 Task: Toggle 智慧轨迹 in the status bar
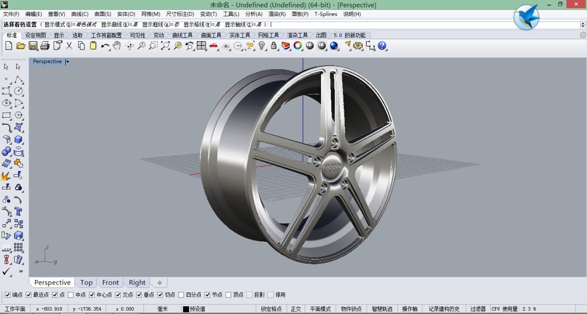(x=382, y=309)
